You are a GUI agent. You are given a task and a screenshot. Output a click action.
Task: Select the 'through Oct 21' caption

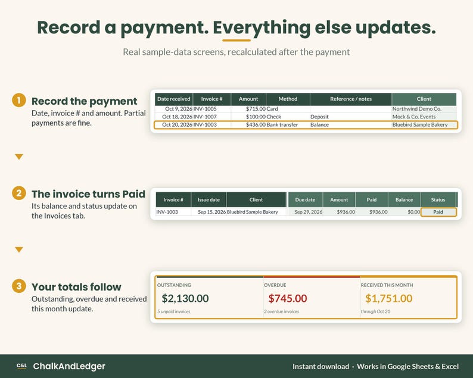coord(375,311)
